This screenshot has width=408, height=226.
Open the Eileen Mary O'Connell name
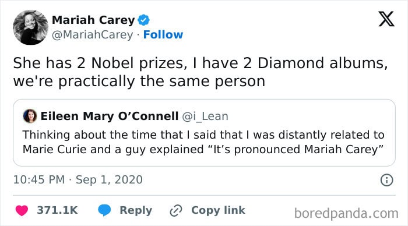coord(110,116)
